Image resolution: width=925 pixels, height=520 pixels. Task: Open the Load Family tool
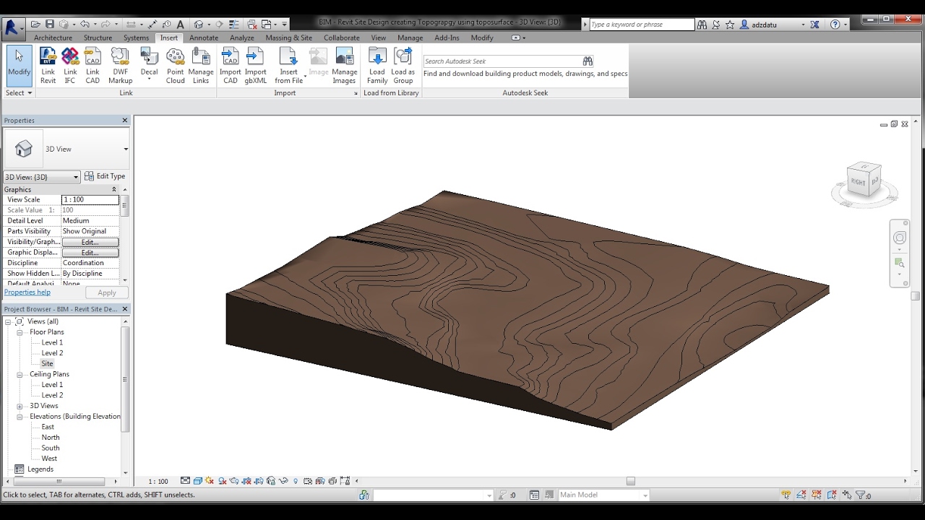(x=377, y=65)
